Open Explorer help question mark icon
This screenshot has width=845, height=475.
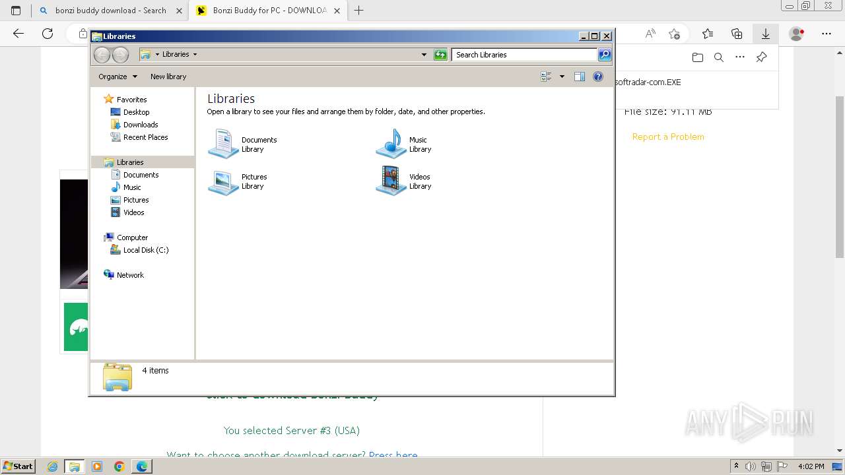point(598,77)
